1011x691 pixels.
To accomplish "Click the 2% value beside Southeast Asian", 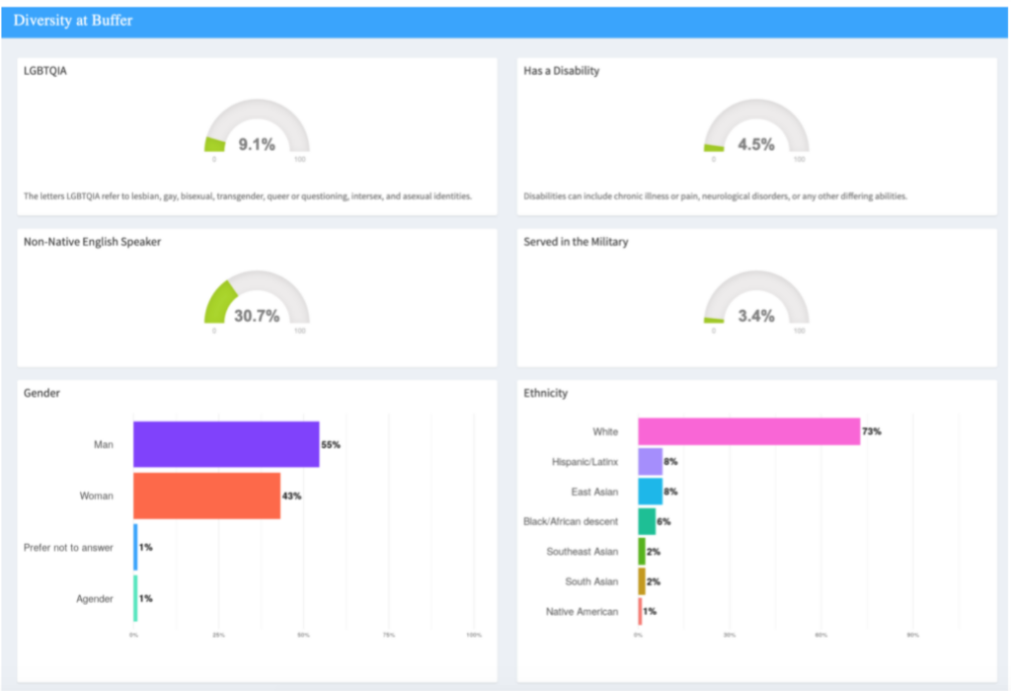I will (x=654, y=552).
